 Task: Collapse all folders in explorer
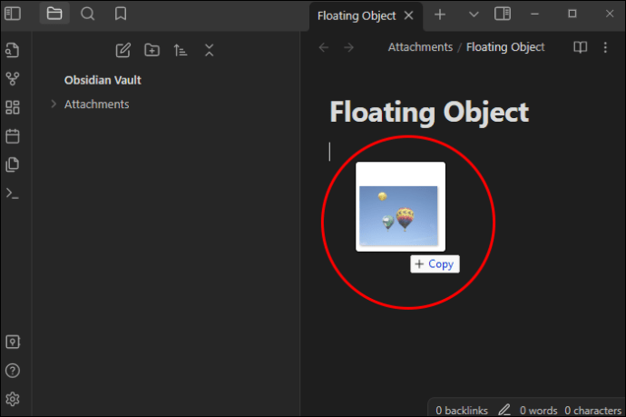210,50
